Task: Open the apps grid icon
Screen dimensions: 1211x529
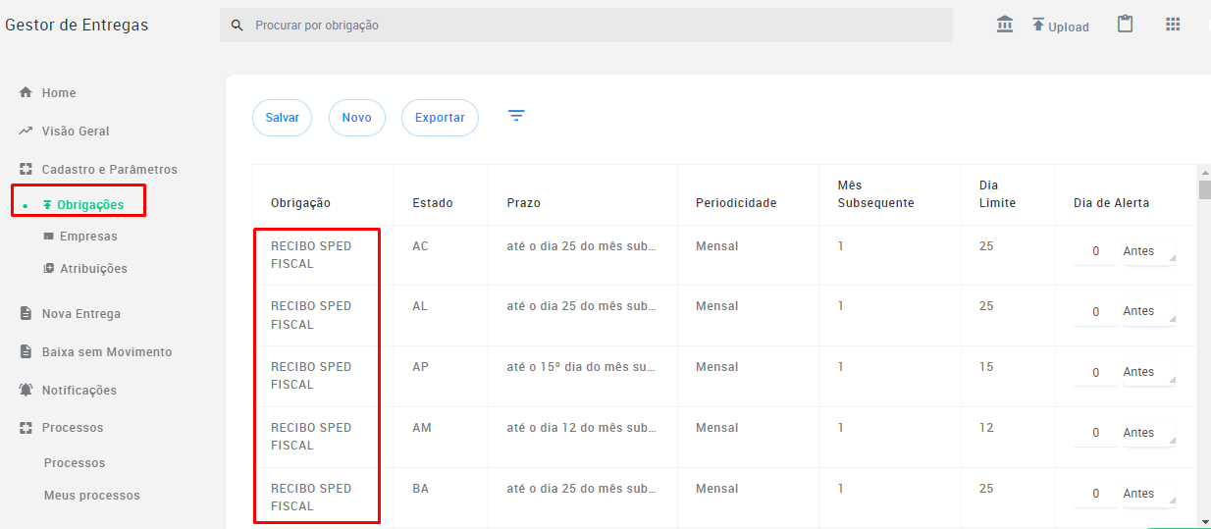Action: click(x=1173, y=25)
